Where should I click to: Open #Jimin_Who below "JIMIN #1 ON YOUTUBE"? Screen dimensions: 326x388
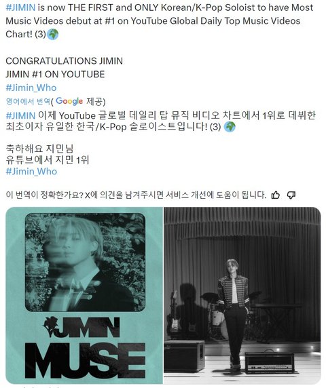pyautogui.click(x=31, y=88)
